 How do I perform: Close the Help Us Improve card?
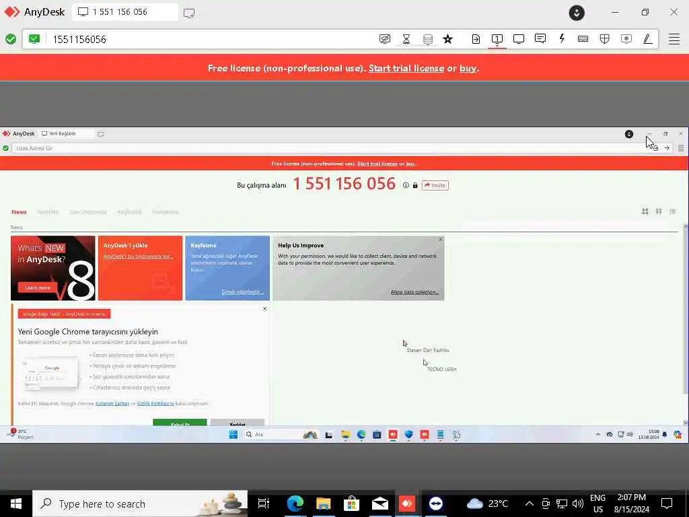coord(440,240)
